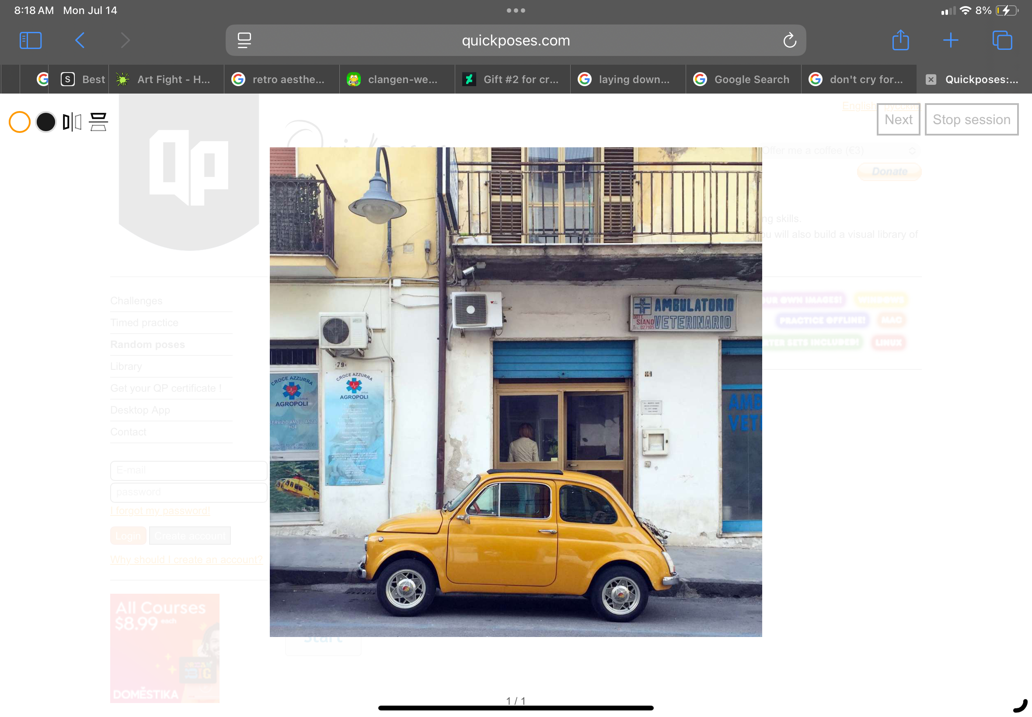Open page reader menu in address bar
This screenshot has height=717, width=1032.
(x=244, y=40)
